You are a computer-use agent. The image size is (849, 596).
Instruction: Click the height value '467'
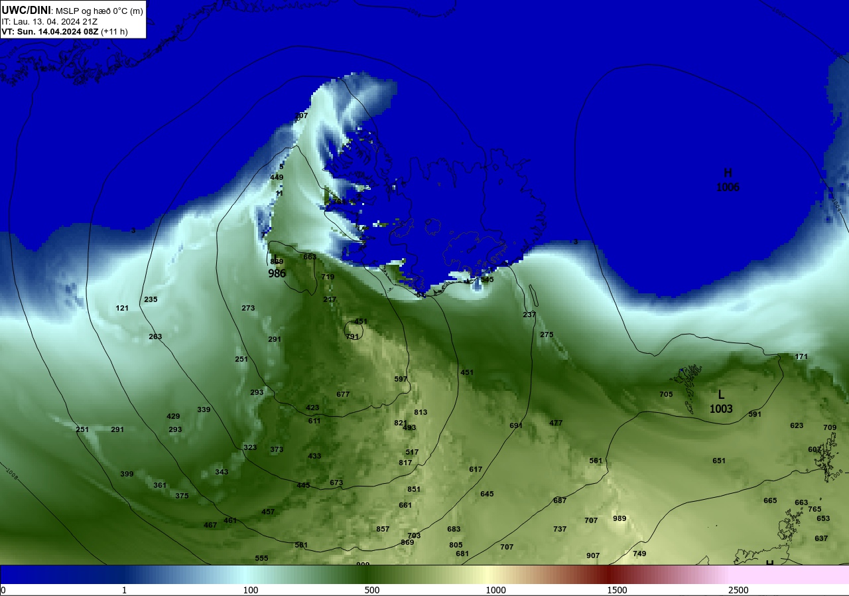[x=210, y=525]
